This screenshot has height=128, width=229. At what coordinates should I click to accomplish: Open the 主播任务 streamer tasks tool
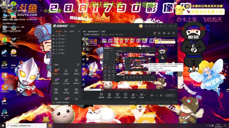tap(76, 72)
